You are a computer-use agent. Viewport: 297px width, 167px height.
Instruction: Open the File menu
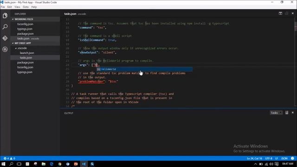tap(3, 7)
